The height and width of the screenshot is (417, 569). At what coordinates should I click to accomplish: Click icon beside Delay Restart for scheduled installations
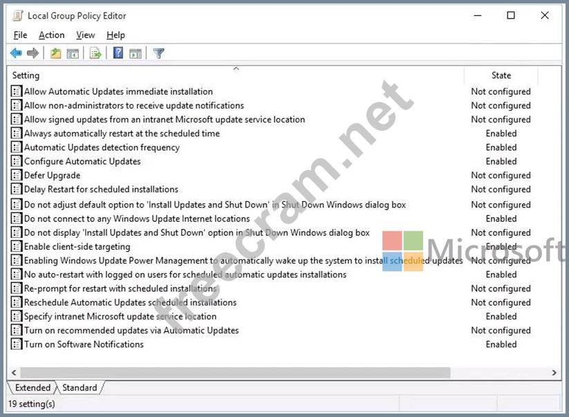point(16,189)
